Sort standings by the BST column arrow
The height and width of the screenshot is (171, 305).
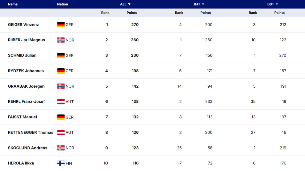coord(277,4)
